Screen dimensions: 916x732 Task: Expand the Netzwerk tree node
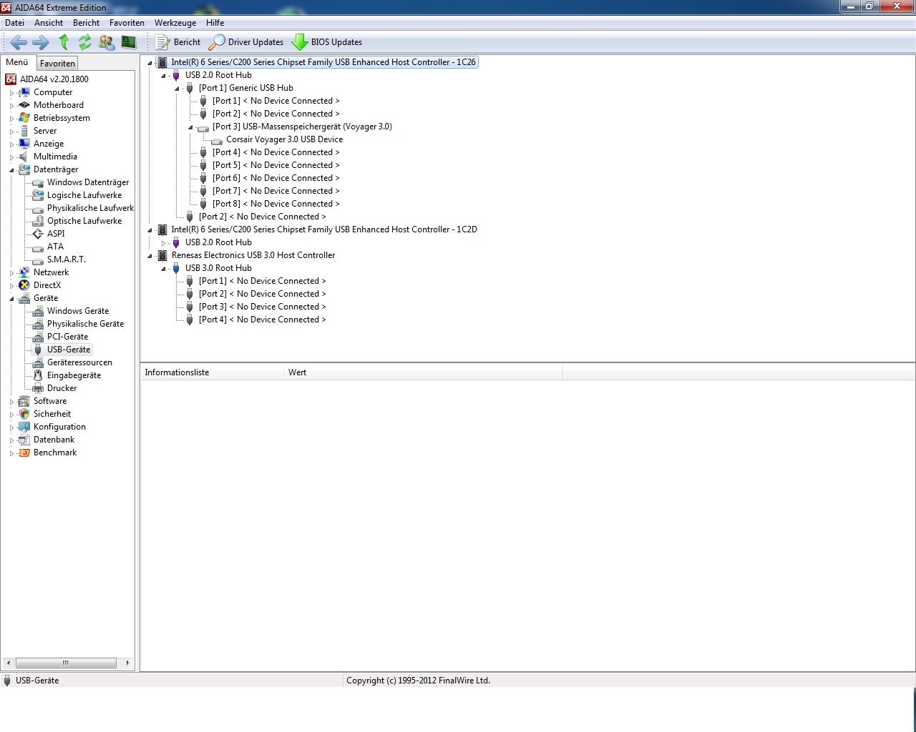click(11, 273)
